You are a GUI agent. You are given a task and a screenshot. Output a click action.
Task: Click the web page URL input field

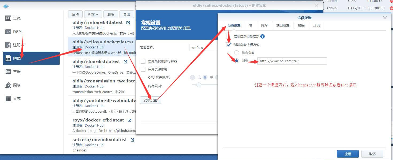[292, 61]
